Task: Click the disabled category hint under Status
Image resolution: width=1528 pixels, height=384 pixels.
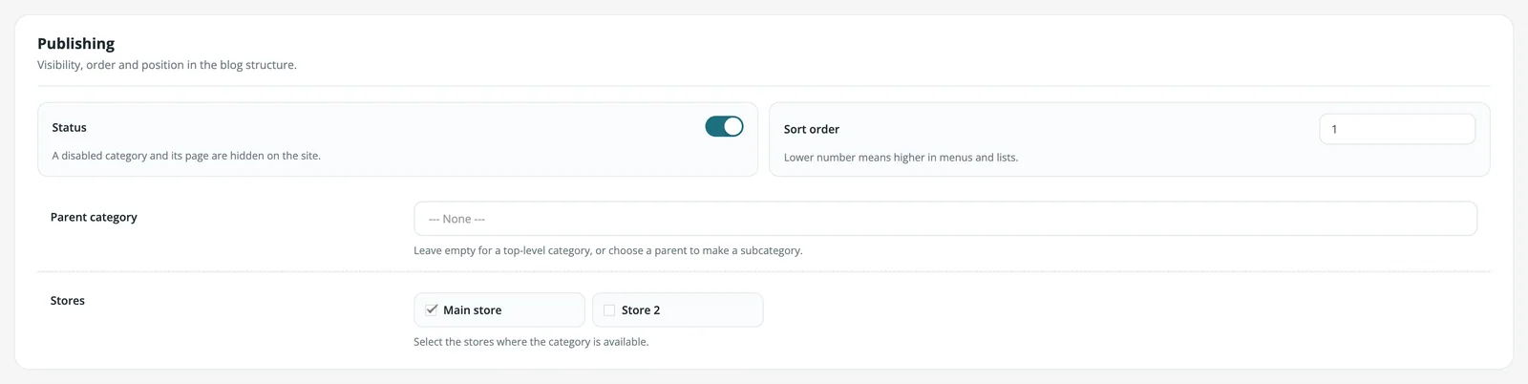Action: (x=186, y=156)
